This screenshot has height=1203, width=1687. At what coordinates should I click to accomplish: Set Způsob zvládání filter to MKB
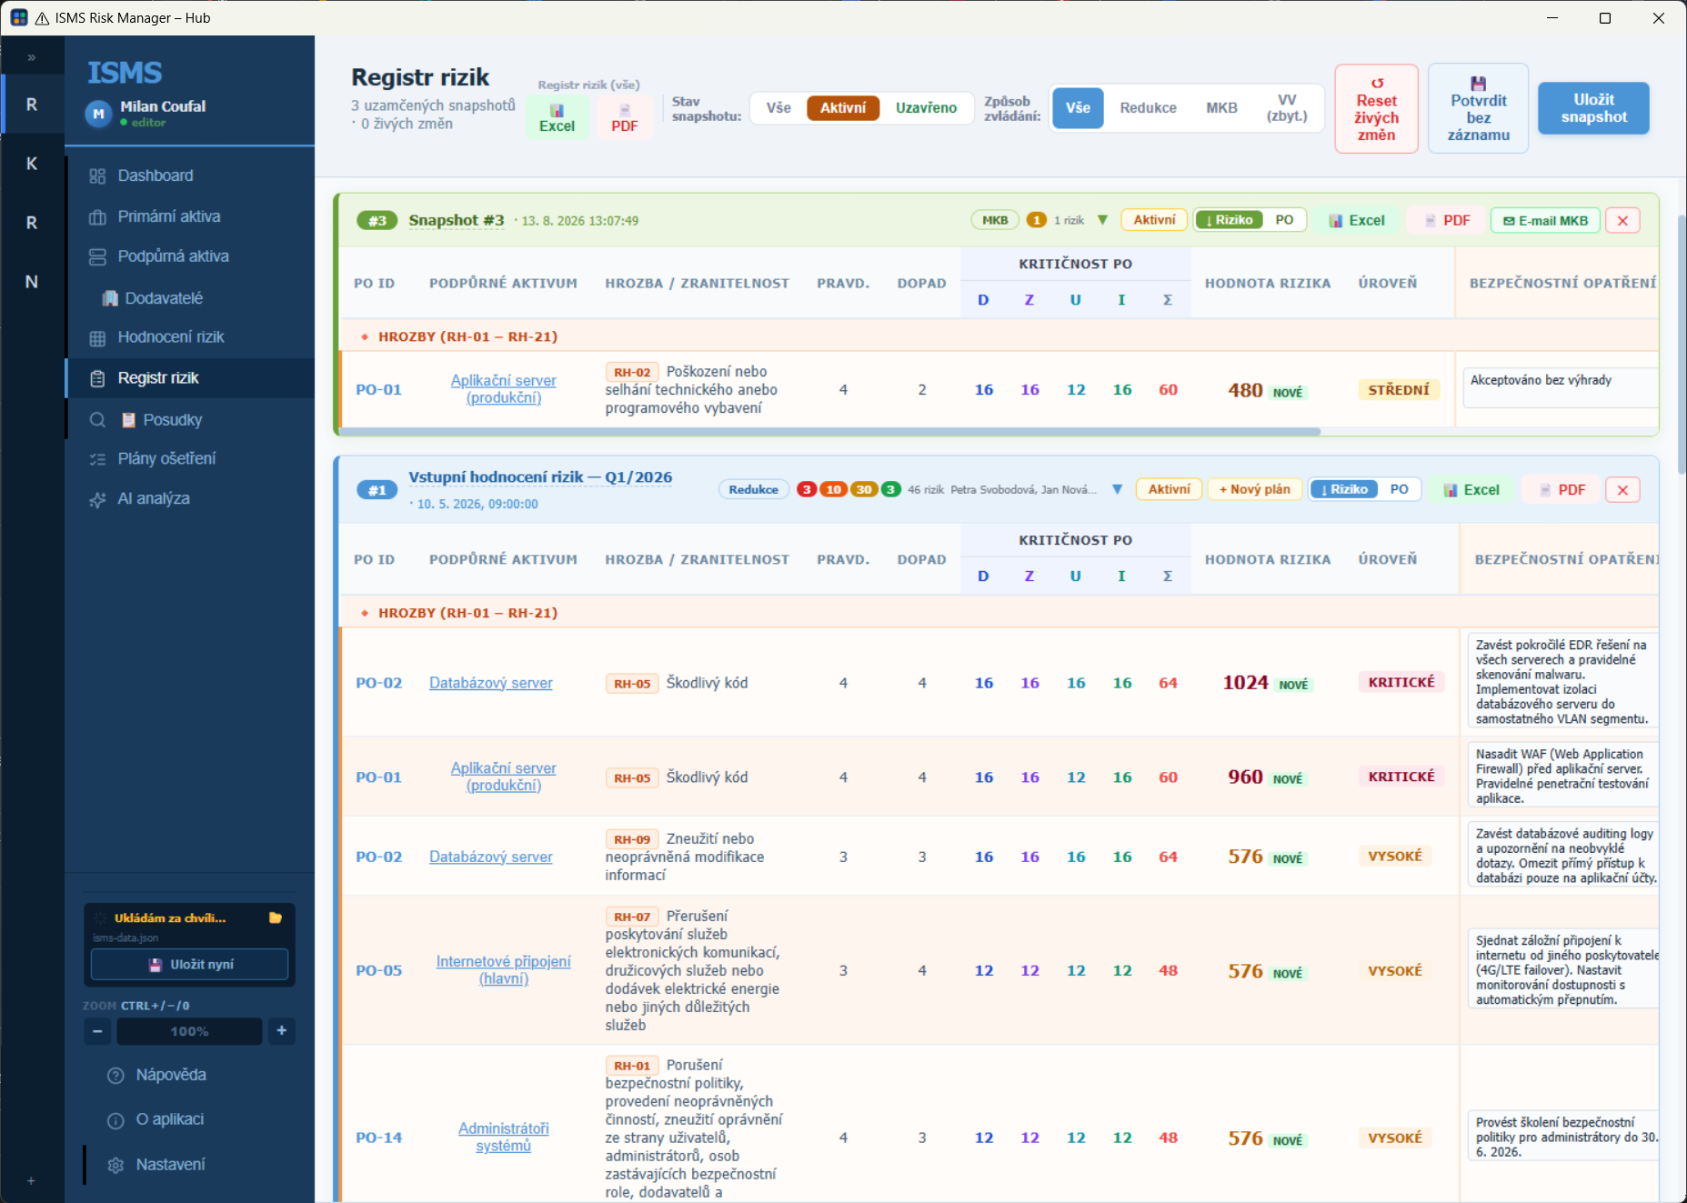(1221, 108)
